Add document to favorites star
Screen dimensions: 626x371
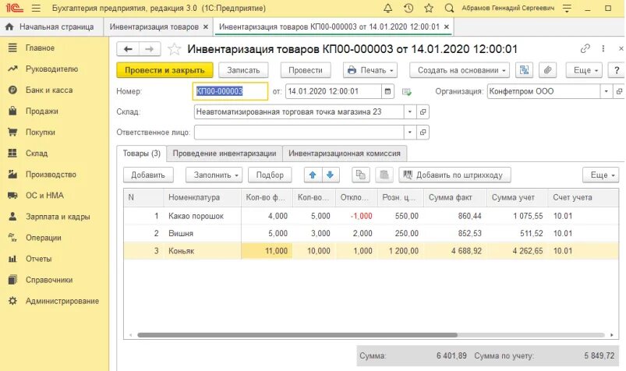[174, 49]
